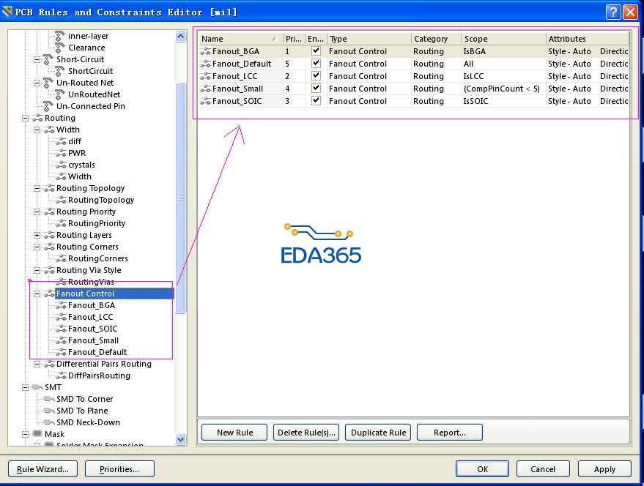Open the Priorities dialog
Screen dimensions: 644x486
pos(119,468)
